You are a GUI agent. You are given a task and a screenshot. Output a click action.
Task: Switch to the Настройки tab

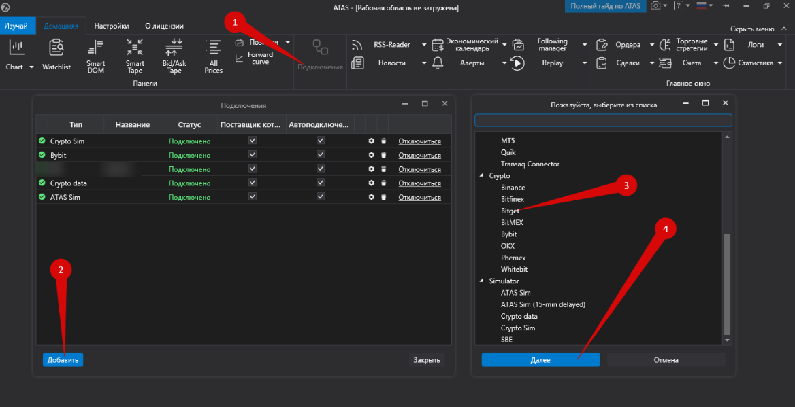(112, 26)
